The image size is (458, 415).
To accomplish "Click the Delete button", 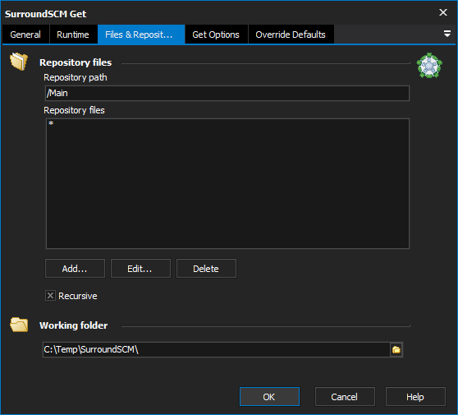I will 206,269.
